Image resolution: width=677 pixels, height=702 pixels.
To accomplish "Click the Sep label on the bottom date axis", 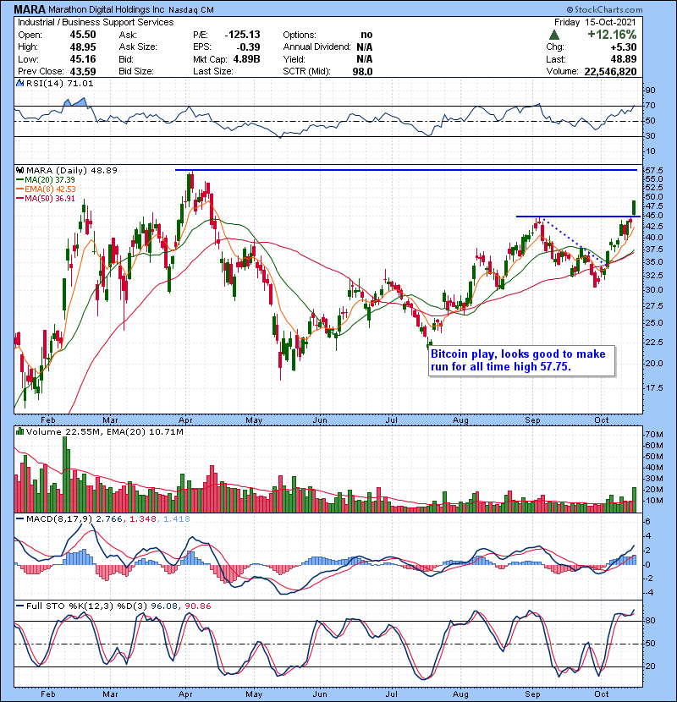I will point(533,694).
